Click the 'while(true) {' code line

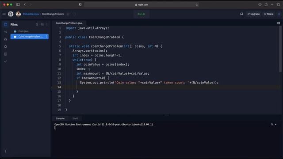pos(84,60)
